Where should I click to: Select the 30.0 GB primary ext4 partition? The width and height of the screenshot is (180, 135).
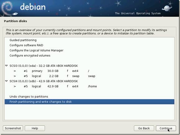(89, 71)
